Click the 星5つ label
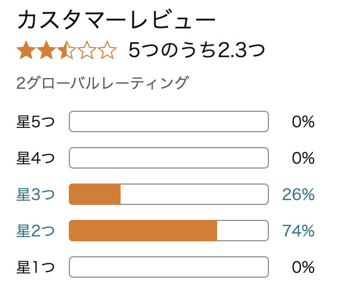Image resolution: width=350 pixels, height=290 pixels. pyautogui.click(x=36, y=121)
